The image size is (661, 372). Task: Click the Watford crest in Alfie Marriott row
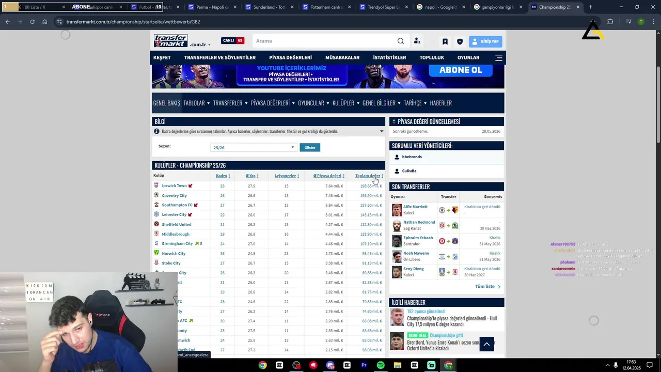[x=455, y=210]
